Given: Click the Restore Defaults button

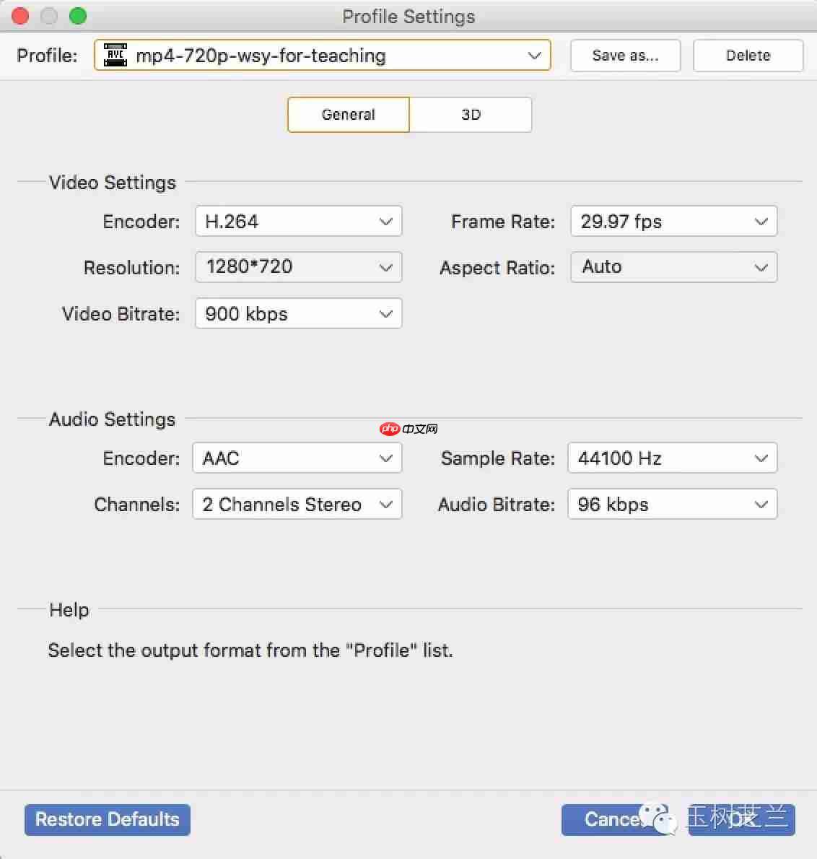Looking at the screenshot, I should (108, 820).
